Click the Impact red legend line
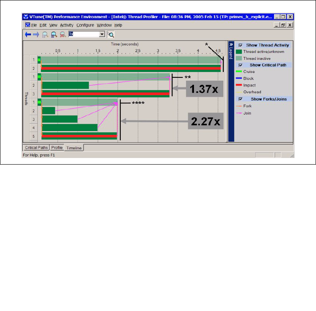 click(239, 85)
